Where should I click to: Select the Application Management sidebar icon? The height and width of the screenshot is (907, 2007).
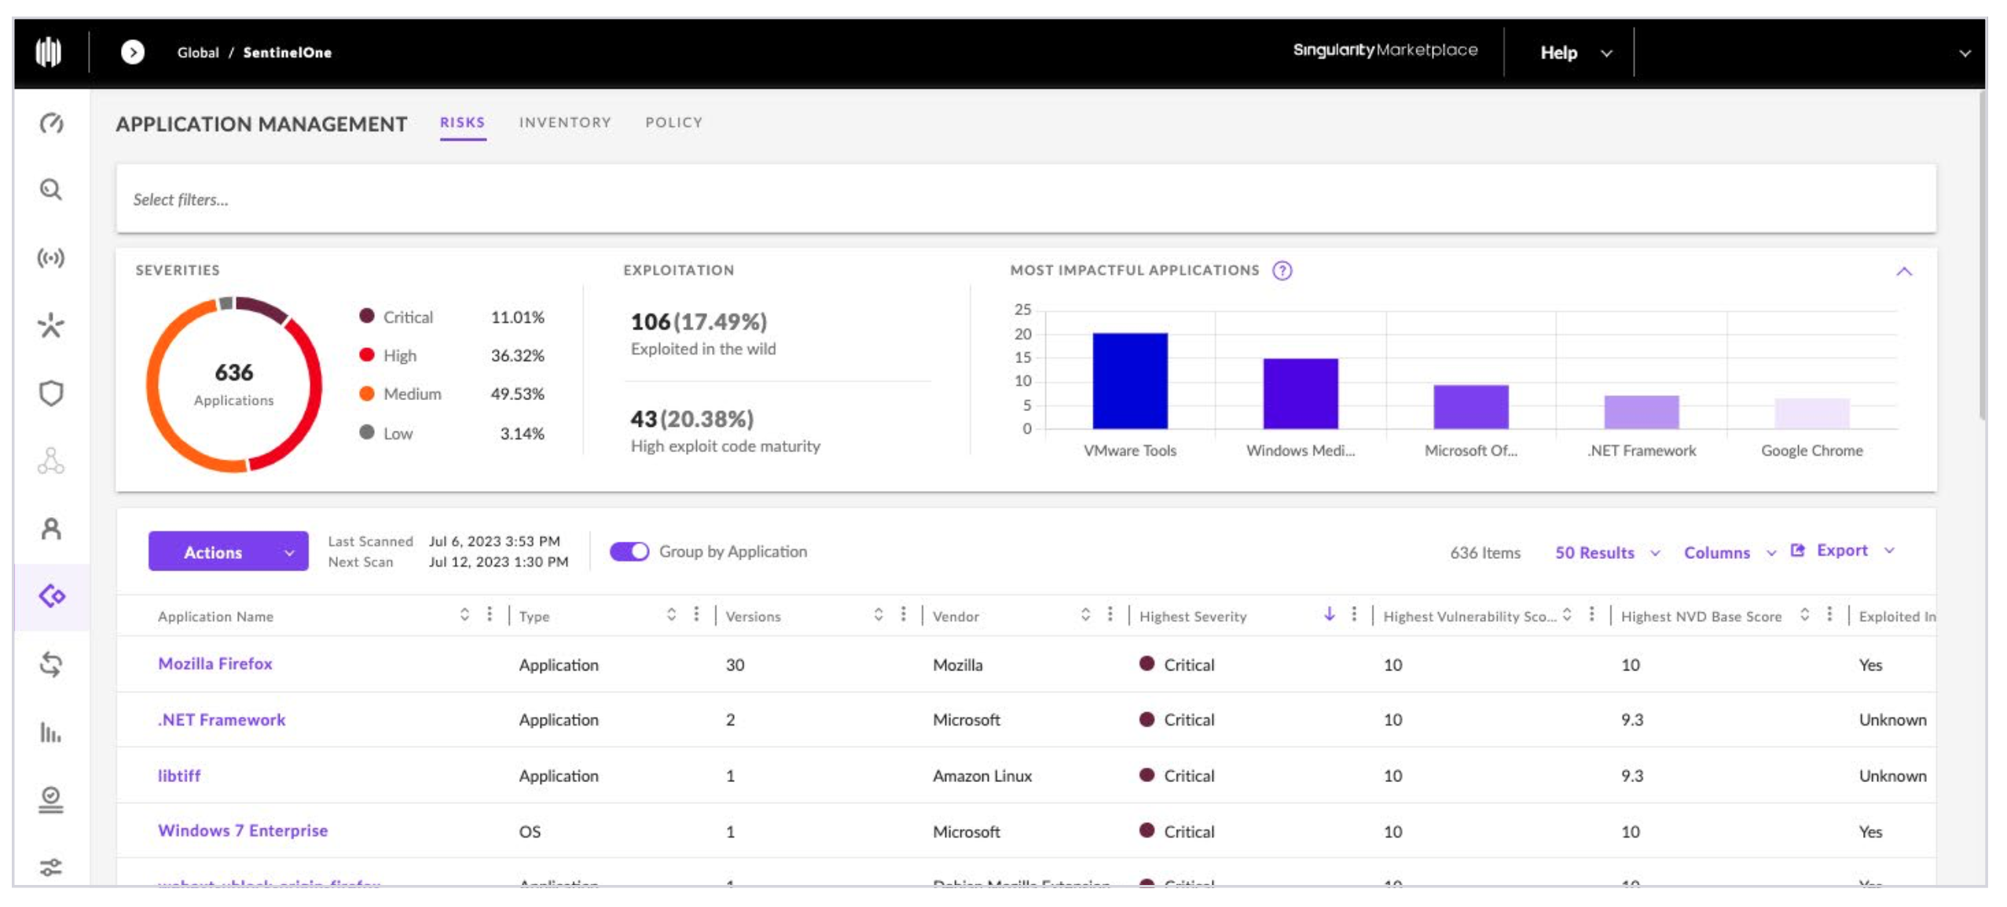(x=52, y=596)
